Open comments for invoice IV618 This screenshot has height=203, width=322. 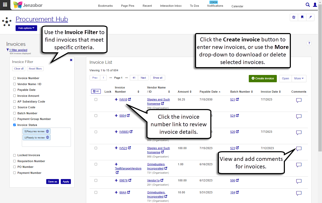coord(299,100)
